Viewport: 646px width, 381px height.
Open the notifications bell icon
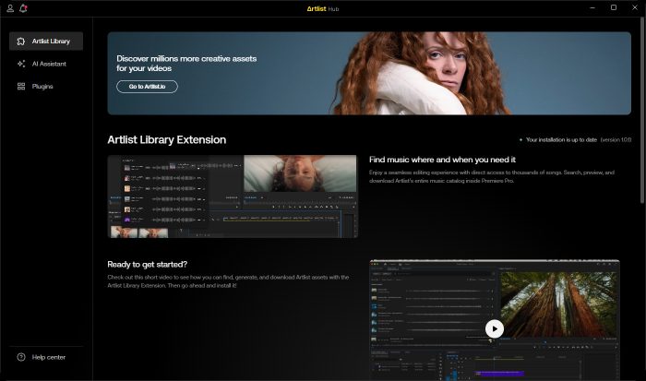23,8
